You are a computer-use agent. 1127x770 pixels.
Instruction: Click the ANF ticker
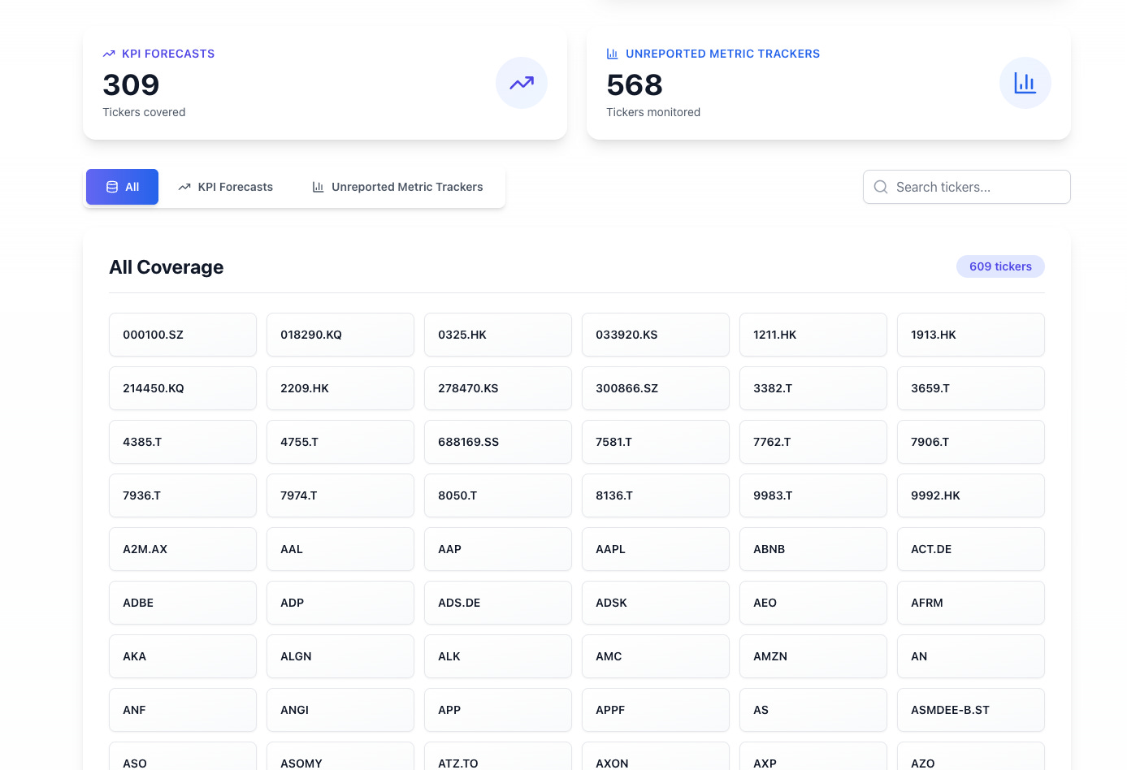[x=183, y=710]
